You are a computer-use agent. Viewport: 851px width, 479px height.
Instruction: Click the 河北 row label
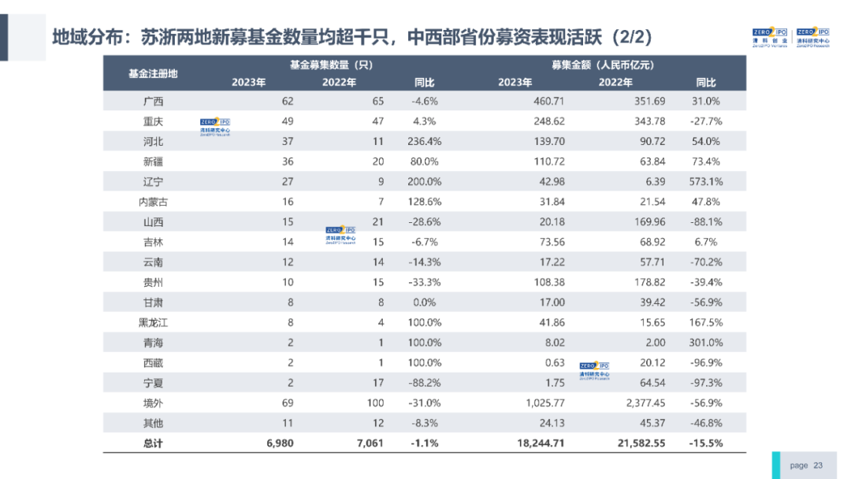tap(153, 142)
